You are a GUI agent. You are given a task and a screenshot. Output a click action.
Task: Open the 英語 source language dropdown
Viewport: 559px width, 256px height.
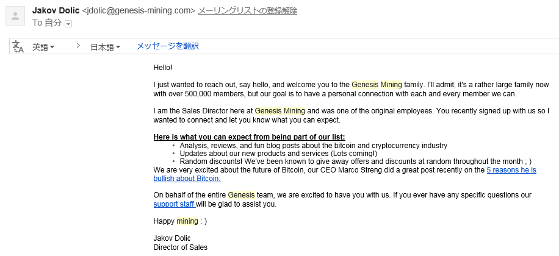point(43,47)
